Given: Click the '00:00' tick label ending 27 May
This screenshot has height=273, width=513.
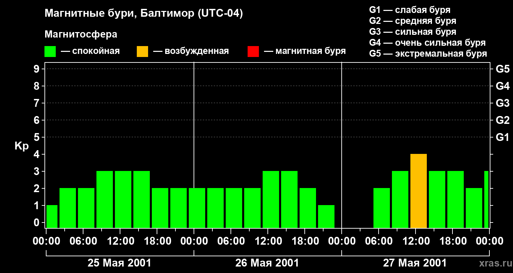Looking at the screenshot, I should [490, 241].
